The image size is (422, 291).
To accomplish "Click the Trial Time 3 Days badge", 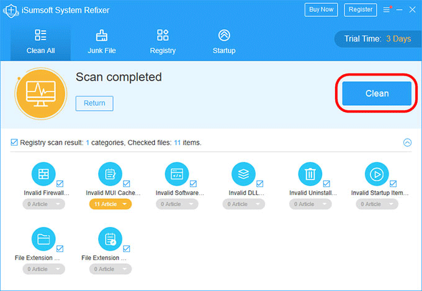I will coord(378,39).
